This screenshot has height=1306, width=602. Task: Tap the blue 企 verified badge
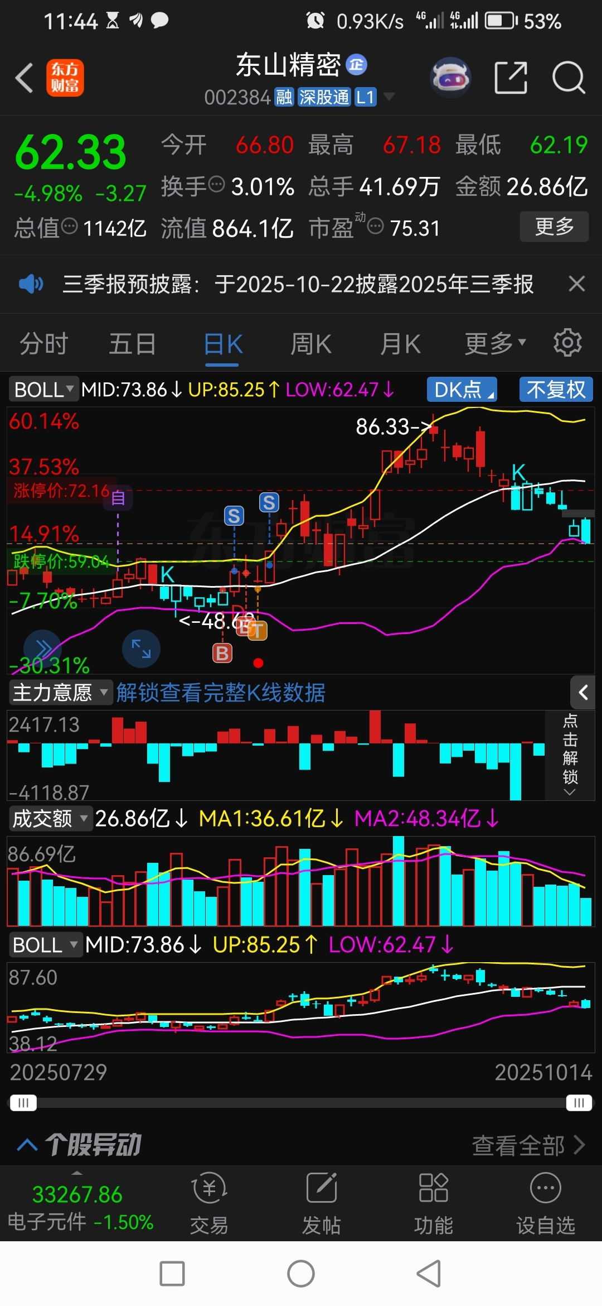click(x=357, y=65)
